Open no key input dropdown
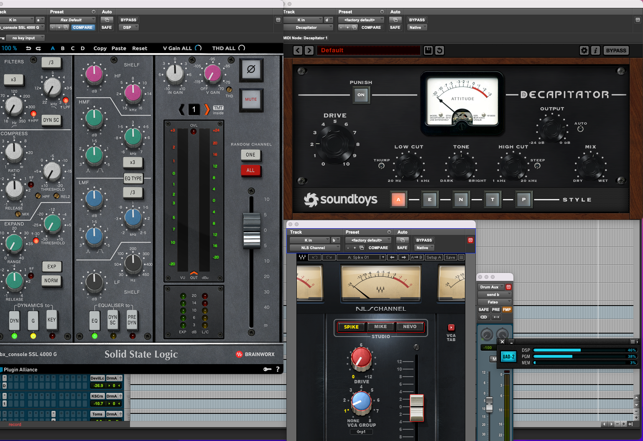Image resolution: width=643 pixels, height=441 pixels. pyautogui.click(x=25, y=38)
